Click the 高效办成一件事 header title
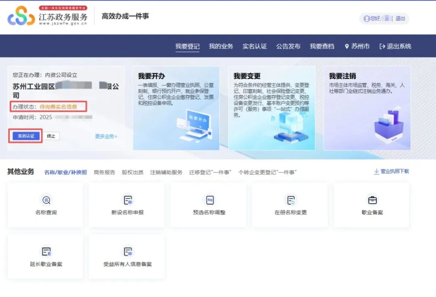Screen dimensions: 436x297 pyautogui.click(x=125, y=16)
